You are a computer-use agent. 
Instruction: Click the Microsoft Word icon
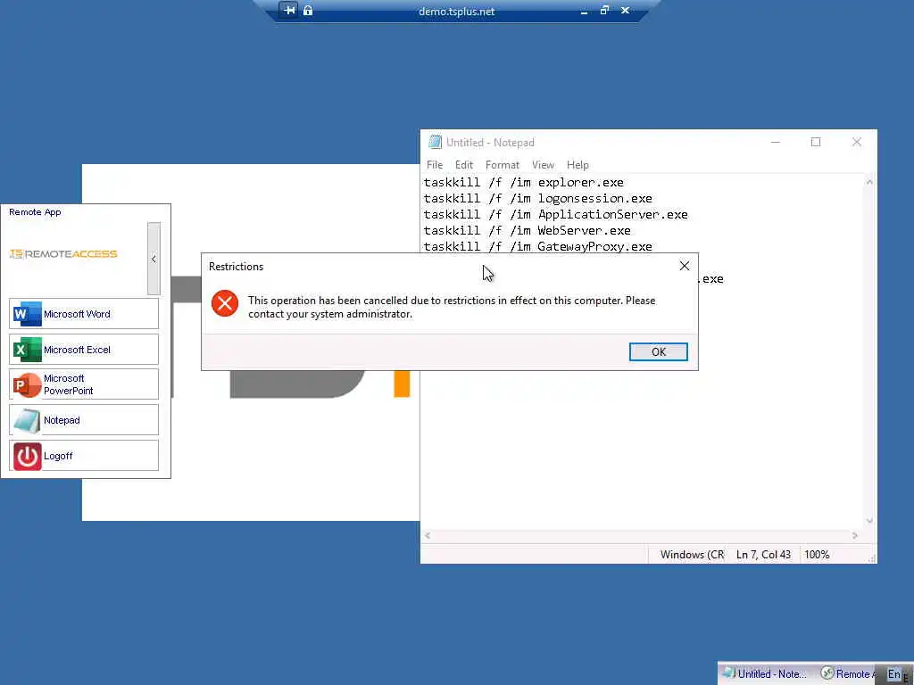(x=27, y=314)
